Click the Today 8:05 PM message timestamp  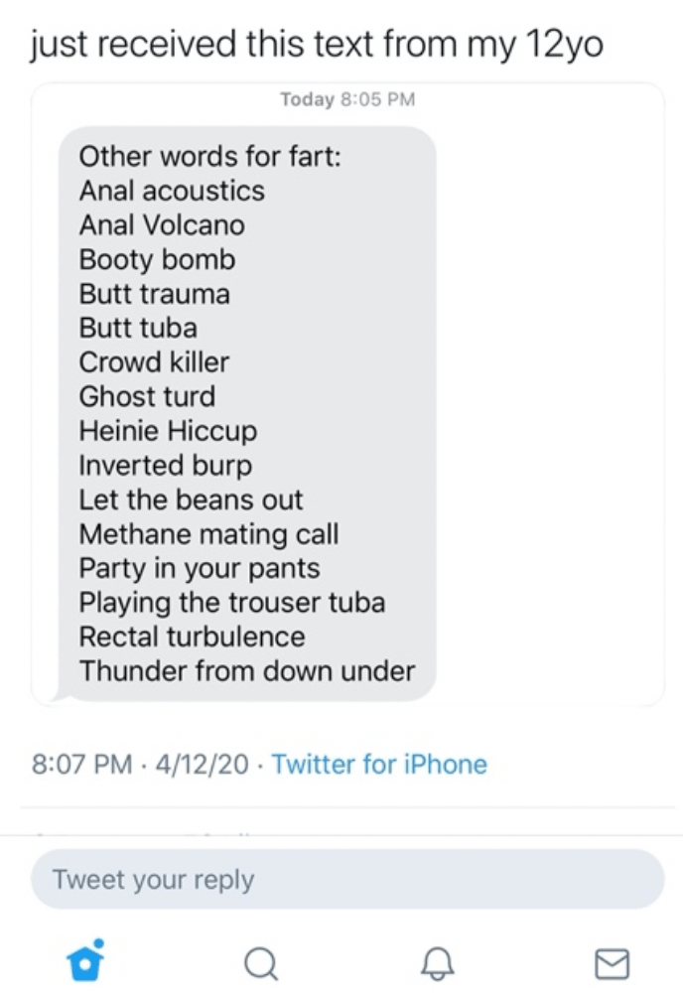pyautogui.click(x=347, y=99)
